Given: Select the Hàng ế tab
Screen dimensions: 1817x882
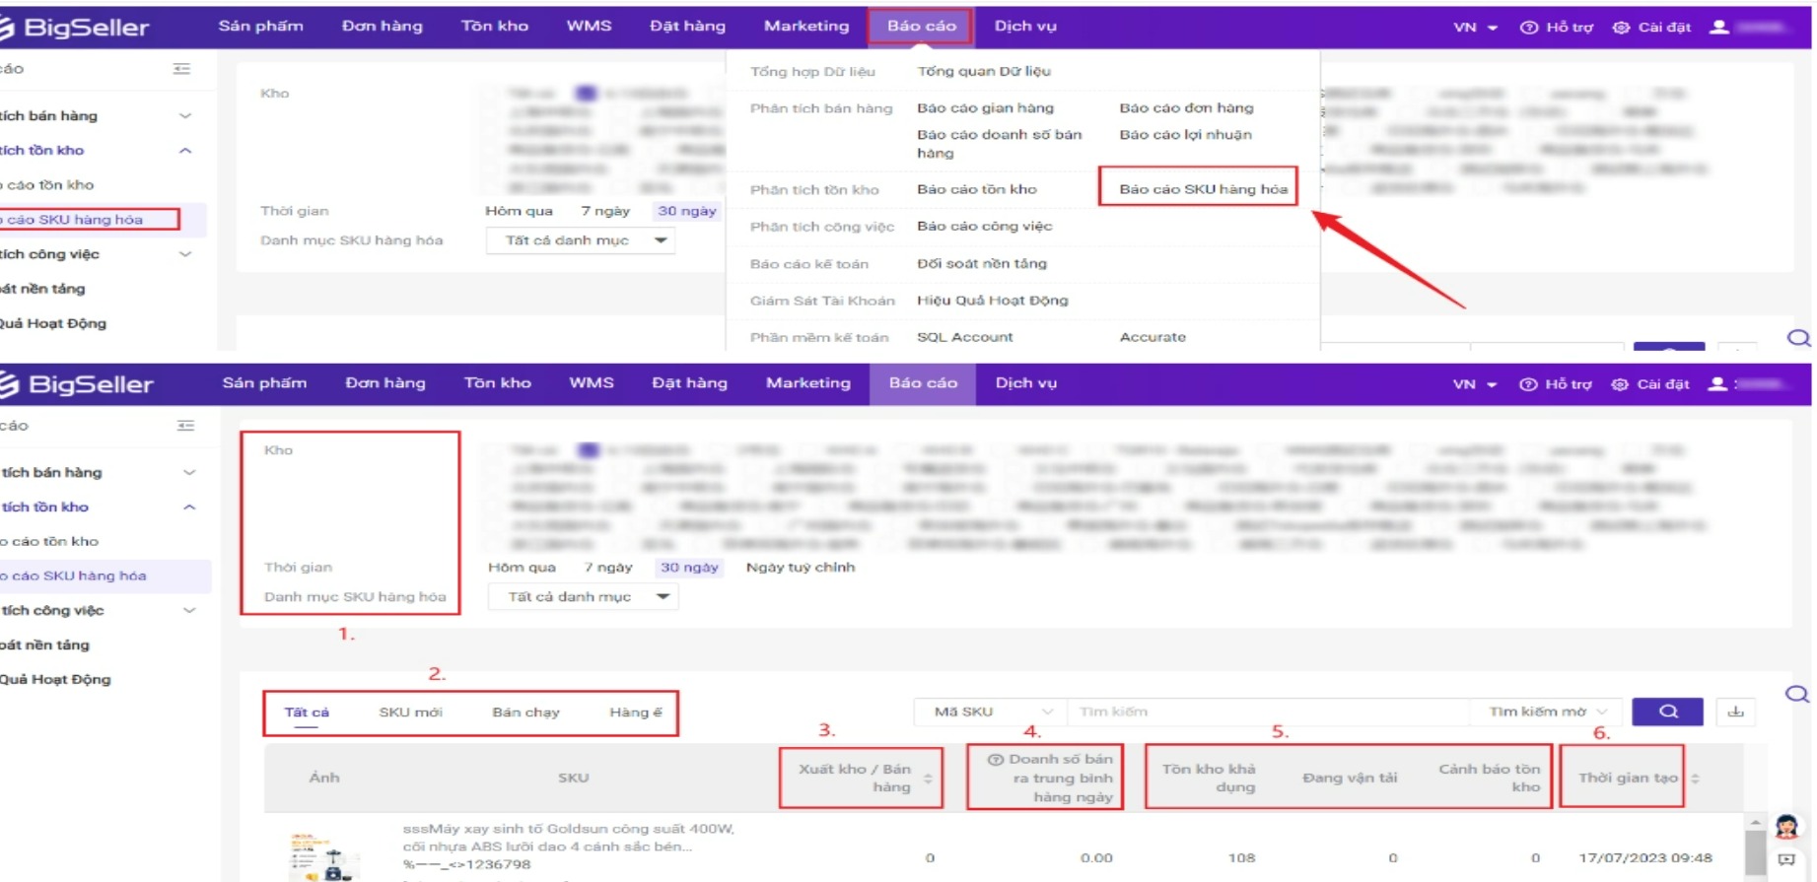Looking at the screenshot, I should point(635,712).
